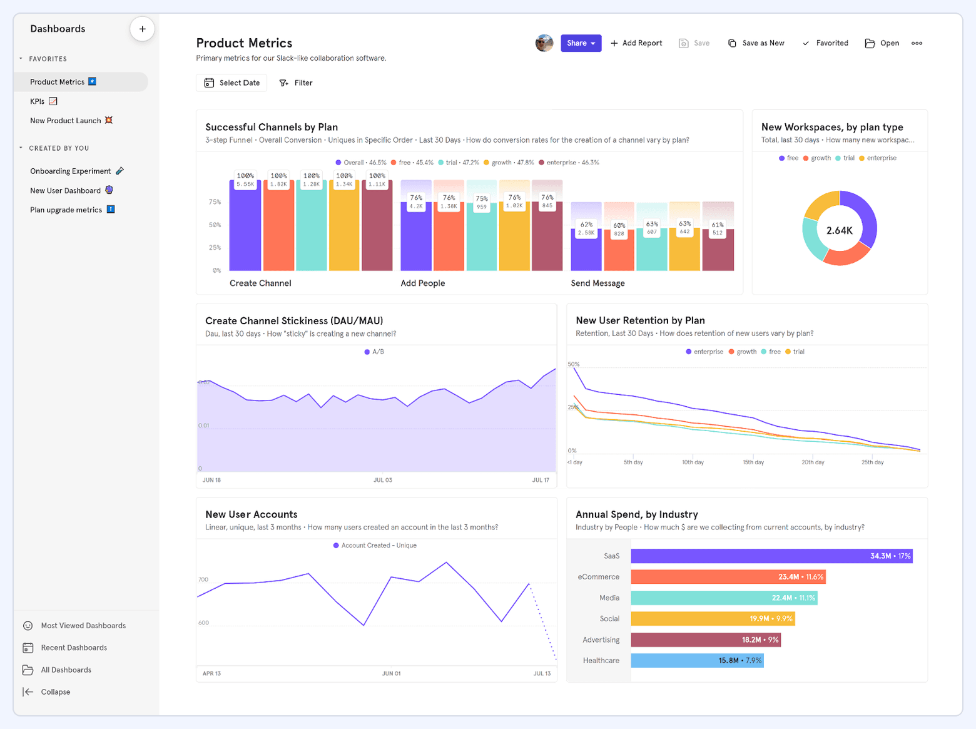Open the Filter icon
Viewport: 976px width, 729px height.
(285, 83)
